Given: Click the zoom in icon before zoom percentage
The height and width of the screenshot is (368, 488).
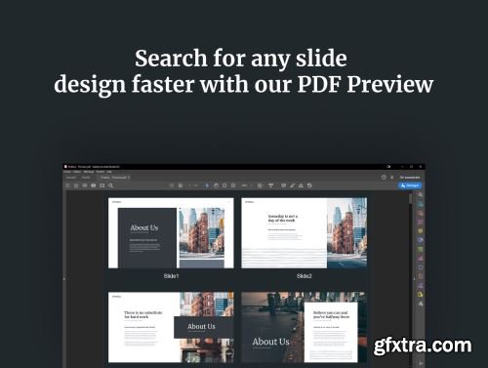Looking at the screenshot, I should pos(233,185).
